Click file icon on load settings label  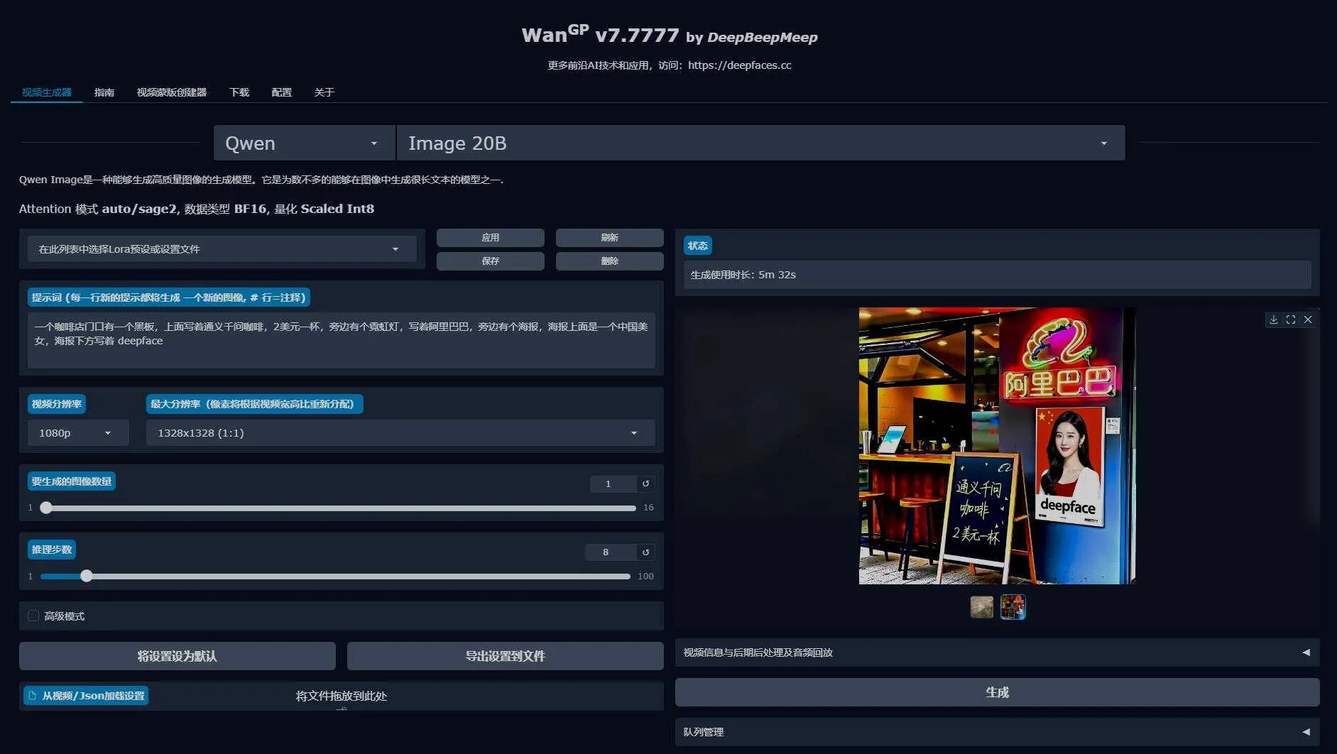click(x=32, y=696)
